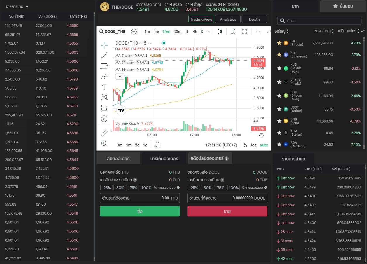Select the 5d date range
This screenshot has width=367, height=264.
tap(137, 145)
